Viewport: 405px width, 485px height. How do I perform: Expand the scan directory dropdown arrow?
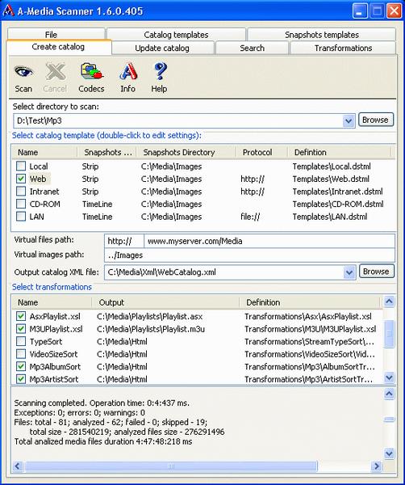[349, 120]
